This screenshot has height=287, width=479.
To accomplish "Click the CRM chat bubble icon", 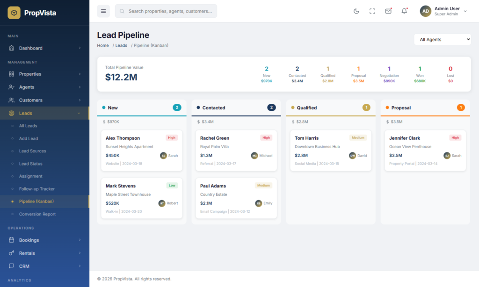I will click(11, 266).
